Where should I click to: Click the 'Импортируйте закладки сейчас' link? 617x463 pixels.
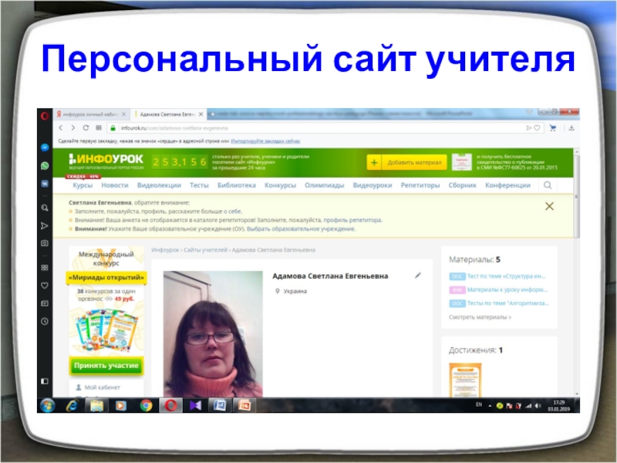point(265,141)
